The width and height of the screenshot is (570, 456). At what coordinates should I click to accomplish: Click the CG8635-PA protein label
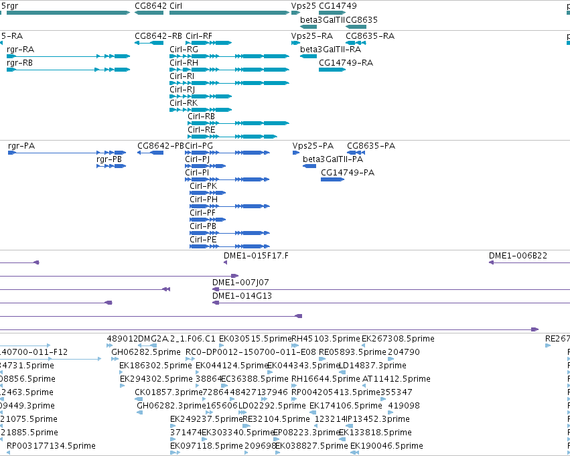click(x=371, y=146)
